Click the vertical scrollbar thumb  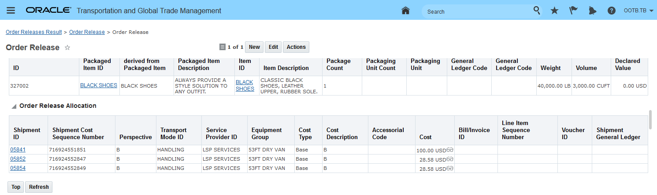pyautogui.click(x=650, y=120)
